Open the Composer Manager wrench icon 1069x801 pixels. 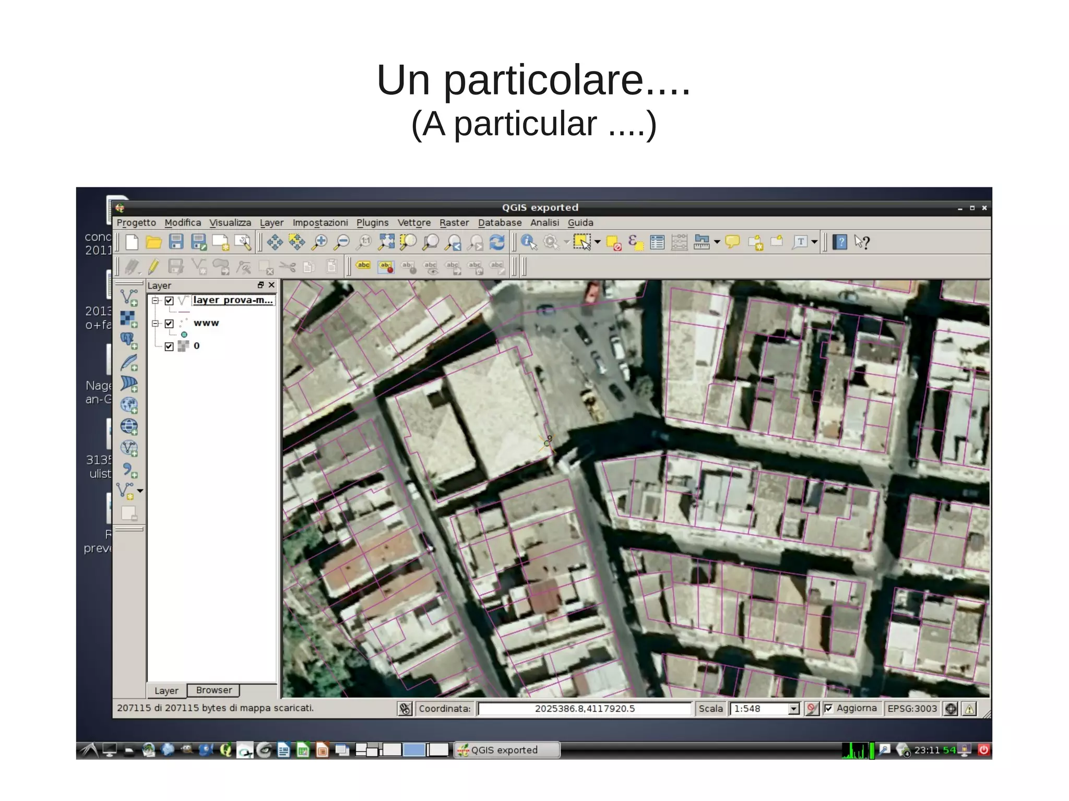243,242
